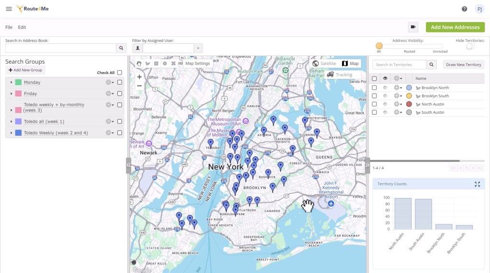Open the hamburger navigation menu

click(9, 9)
